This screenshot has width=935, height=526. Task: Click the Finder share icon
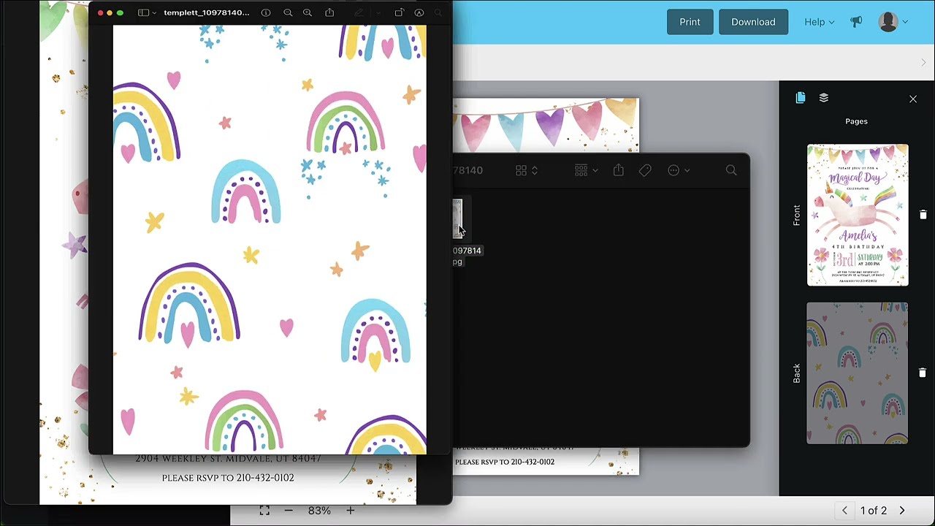[x=619, y=169]
